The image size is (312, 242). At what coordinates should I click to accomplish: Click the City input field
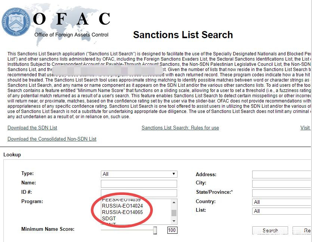282,184
